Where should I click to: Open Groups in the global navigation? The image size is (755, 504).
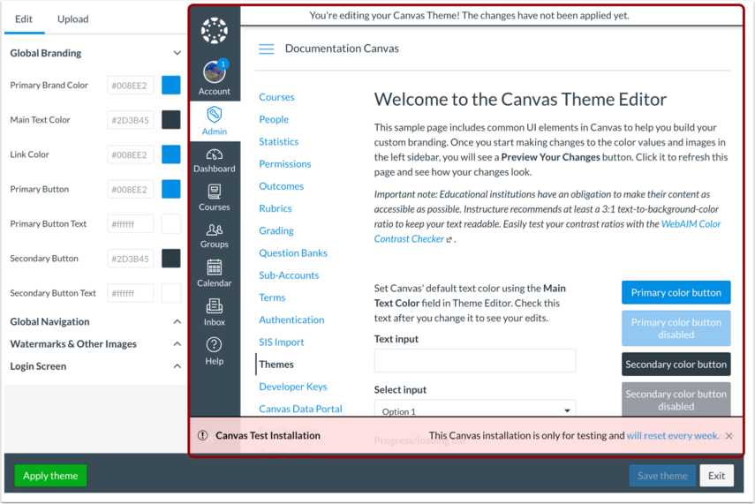click(215, 236)
